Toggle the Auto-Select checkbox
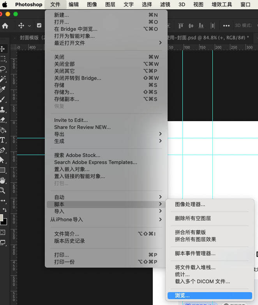This screenshot has width=258, height=305. pos(39,25)
